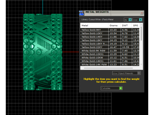Click the 13.23 grams value

pos(113,65)
